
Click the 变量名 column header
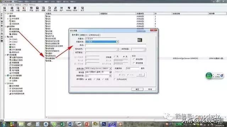(72, 13)
